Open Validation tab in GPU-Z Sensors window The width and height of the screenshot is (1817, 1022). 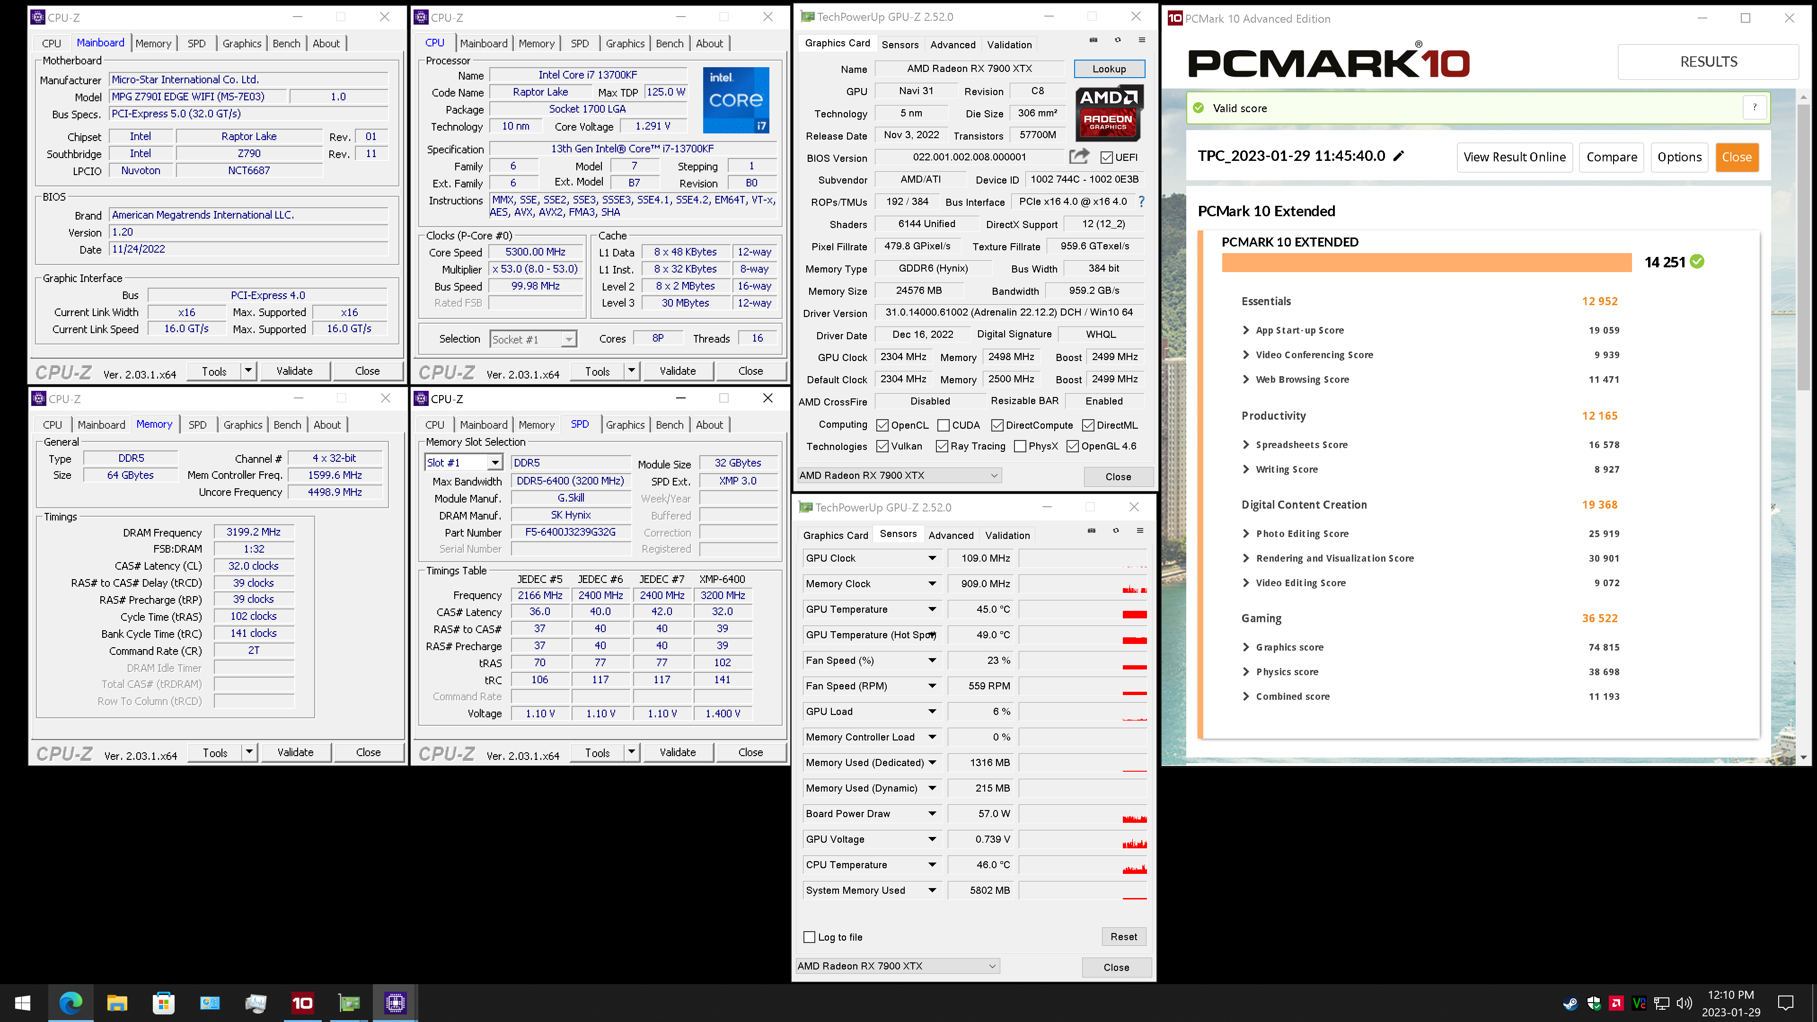tap(1007, 535)
